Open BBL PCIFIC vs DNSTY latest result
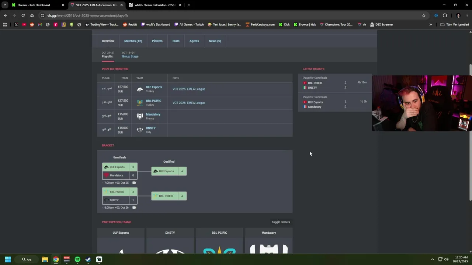472x265 pixels. coord(334,83)
